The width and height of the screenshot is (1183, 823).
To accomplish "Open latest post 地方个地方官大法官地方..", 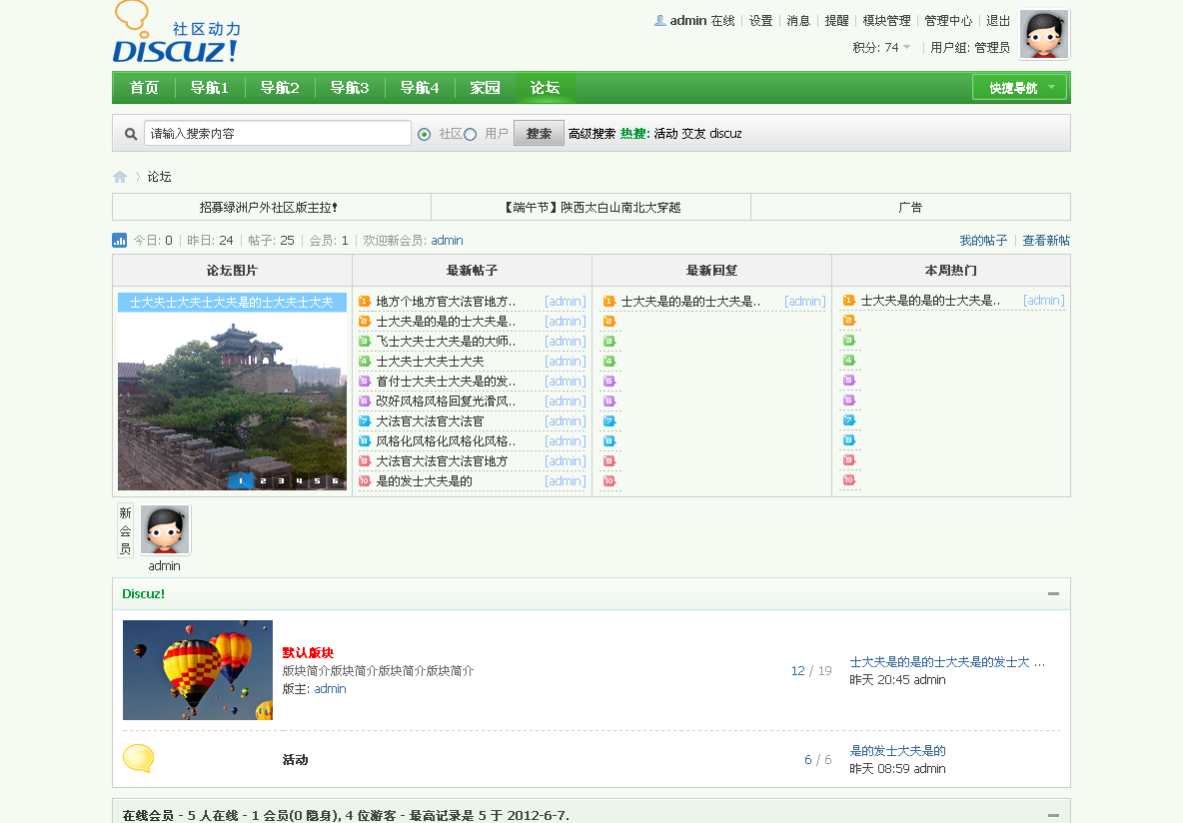I will pos(446,301).
